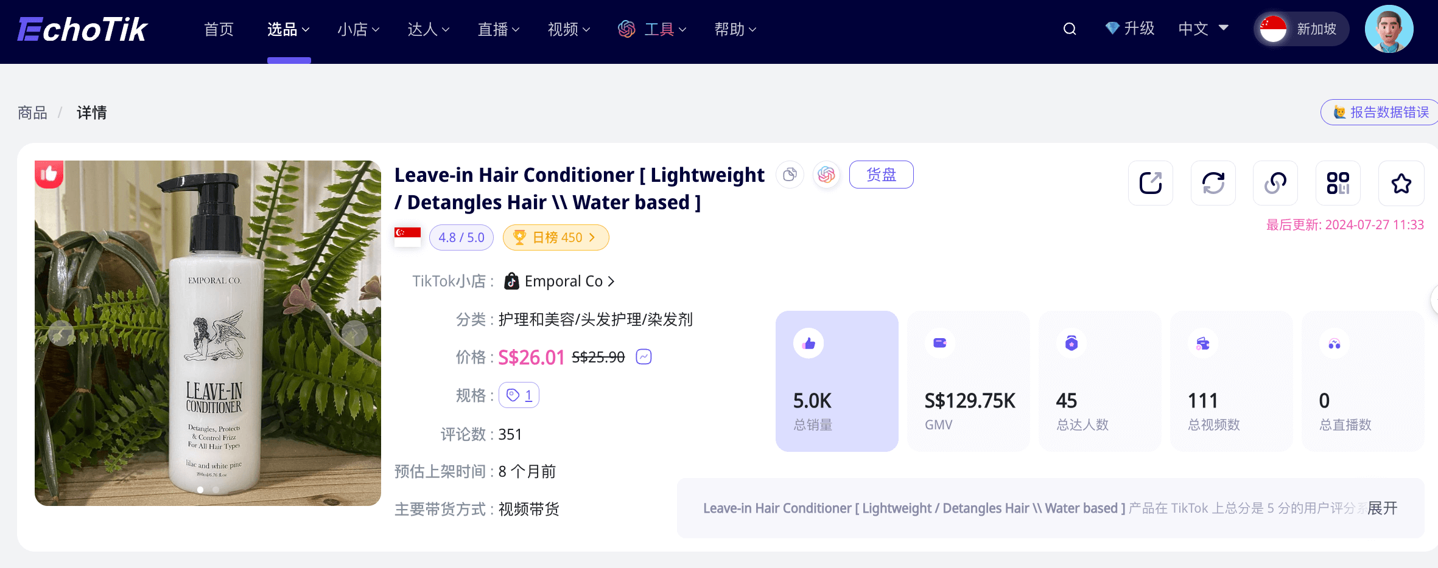Open the QR code icon
The height and width of the screenshot is (568, 1438).
coord(1338,183)
